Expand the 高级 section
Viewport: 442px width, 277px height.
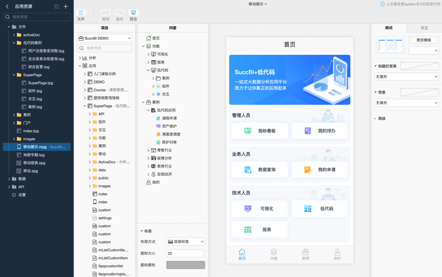click(375, 119)
